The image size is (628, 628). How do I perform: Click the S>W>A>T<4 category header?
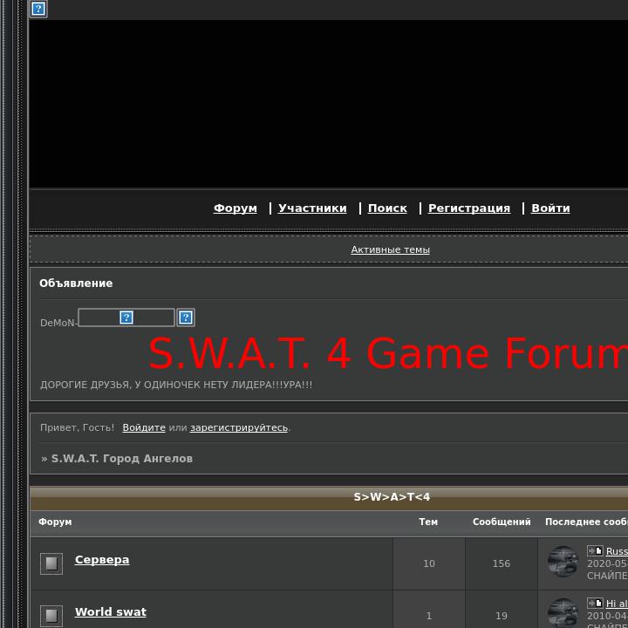[392, 497]
